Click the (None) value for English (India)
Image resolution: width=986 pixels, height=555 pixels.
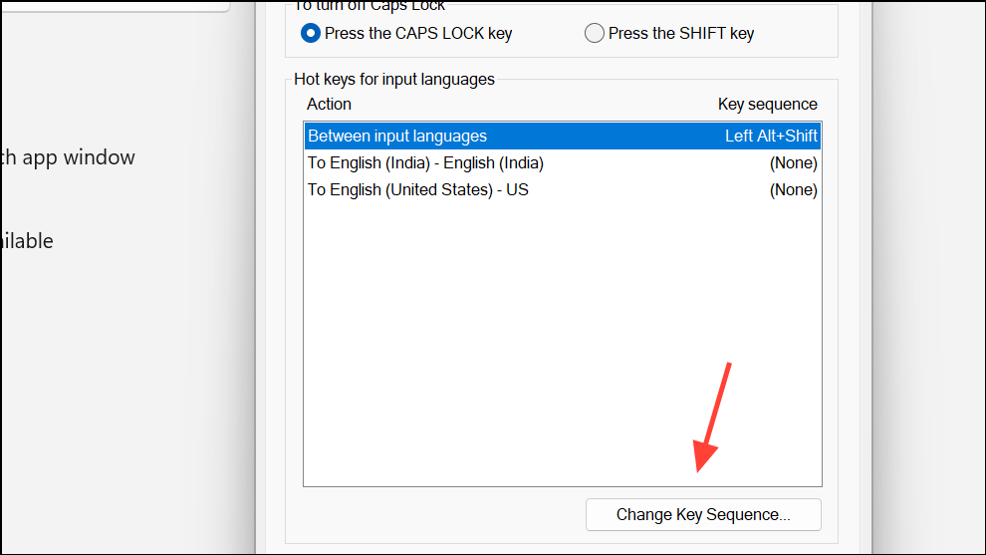[x=793, y=162]
